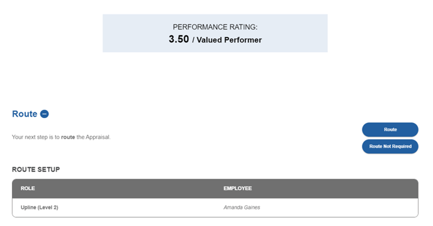The image size is (433, 226).
Task: Click the word Performer in rating box
Action: (x=243, y=40)
